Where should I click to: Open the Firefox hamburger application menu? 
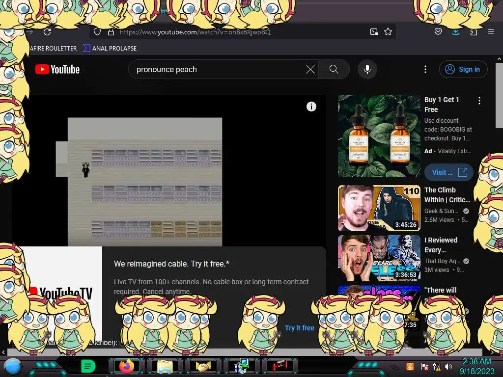[491, 31]
